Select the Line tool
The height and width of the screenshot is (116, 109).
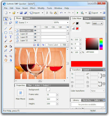point(6,28)
